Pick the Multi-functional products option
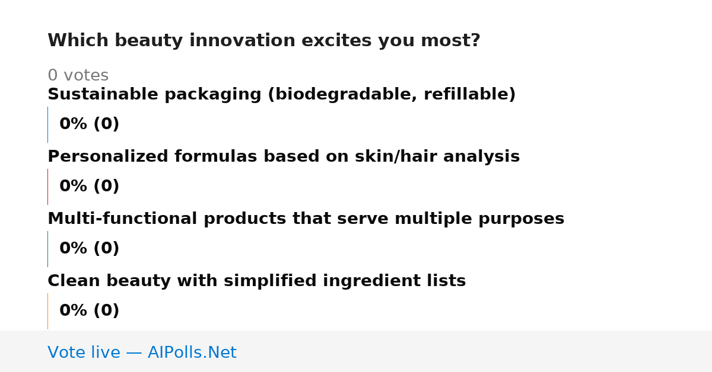This screenshot has width=712, height=372. coord(306,219)
